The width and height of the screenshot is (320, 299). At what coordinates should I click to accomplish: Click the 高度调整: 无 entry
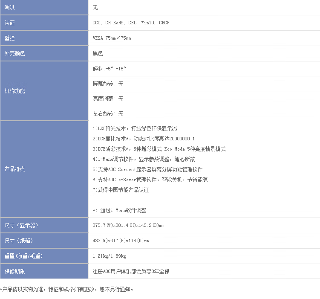[x=108, y=99]
